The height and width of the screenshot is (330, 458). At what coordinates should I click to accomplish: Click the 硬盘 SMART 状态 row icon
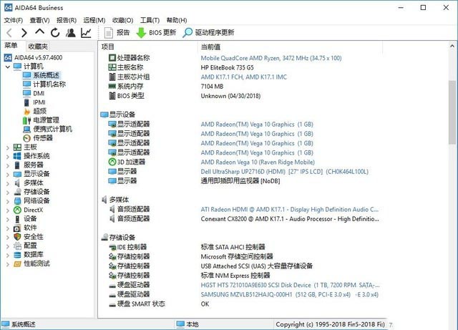(x=112, y=304)
